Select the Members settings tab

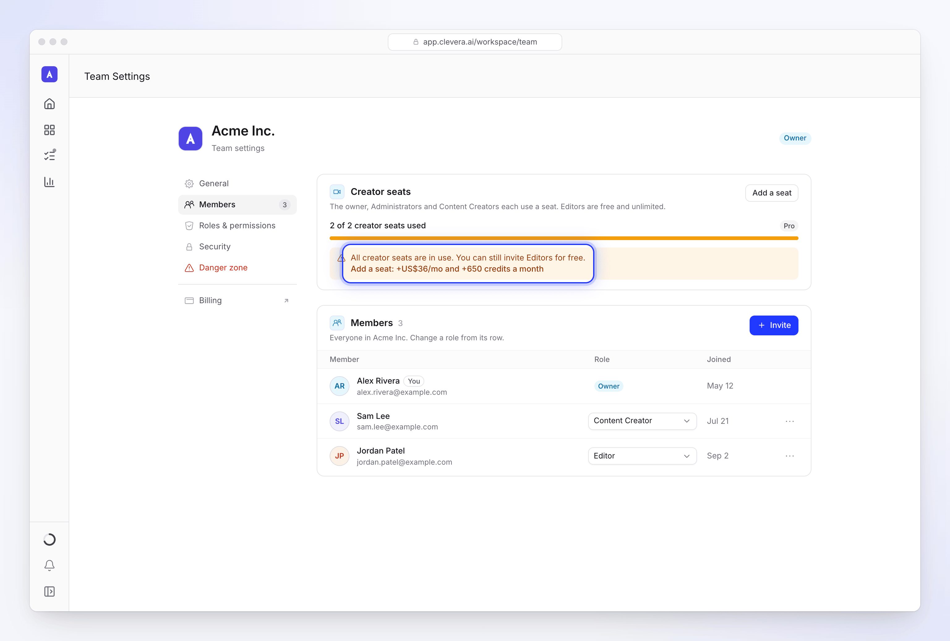tap(237, 205)
